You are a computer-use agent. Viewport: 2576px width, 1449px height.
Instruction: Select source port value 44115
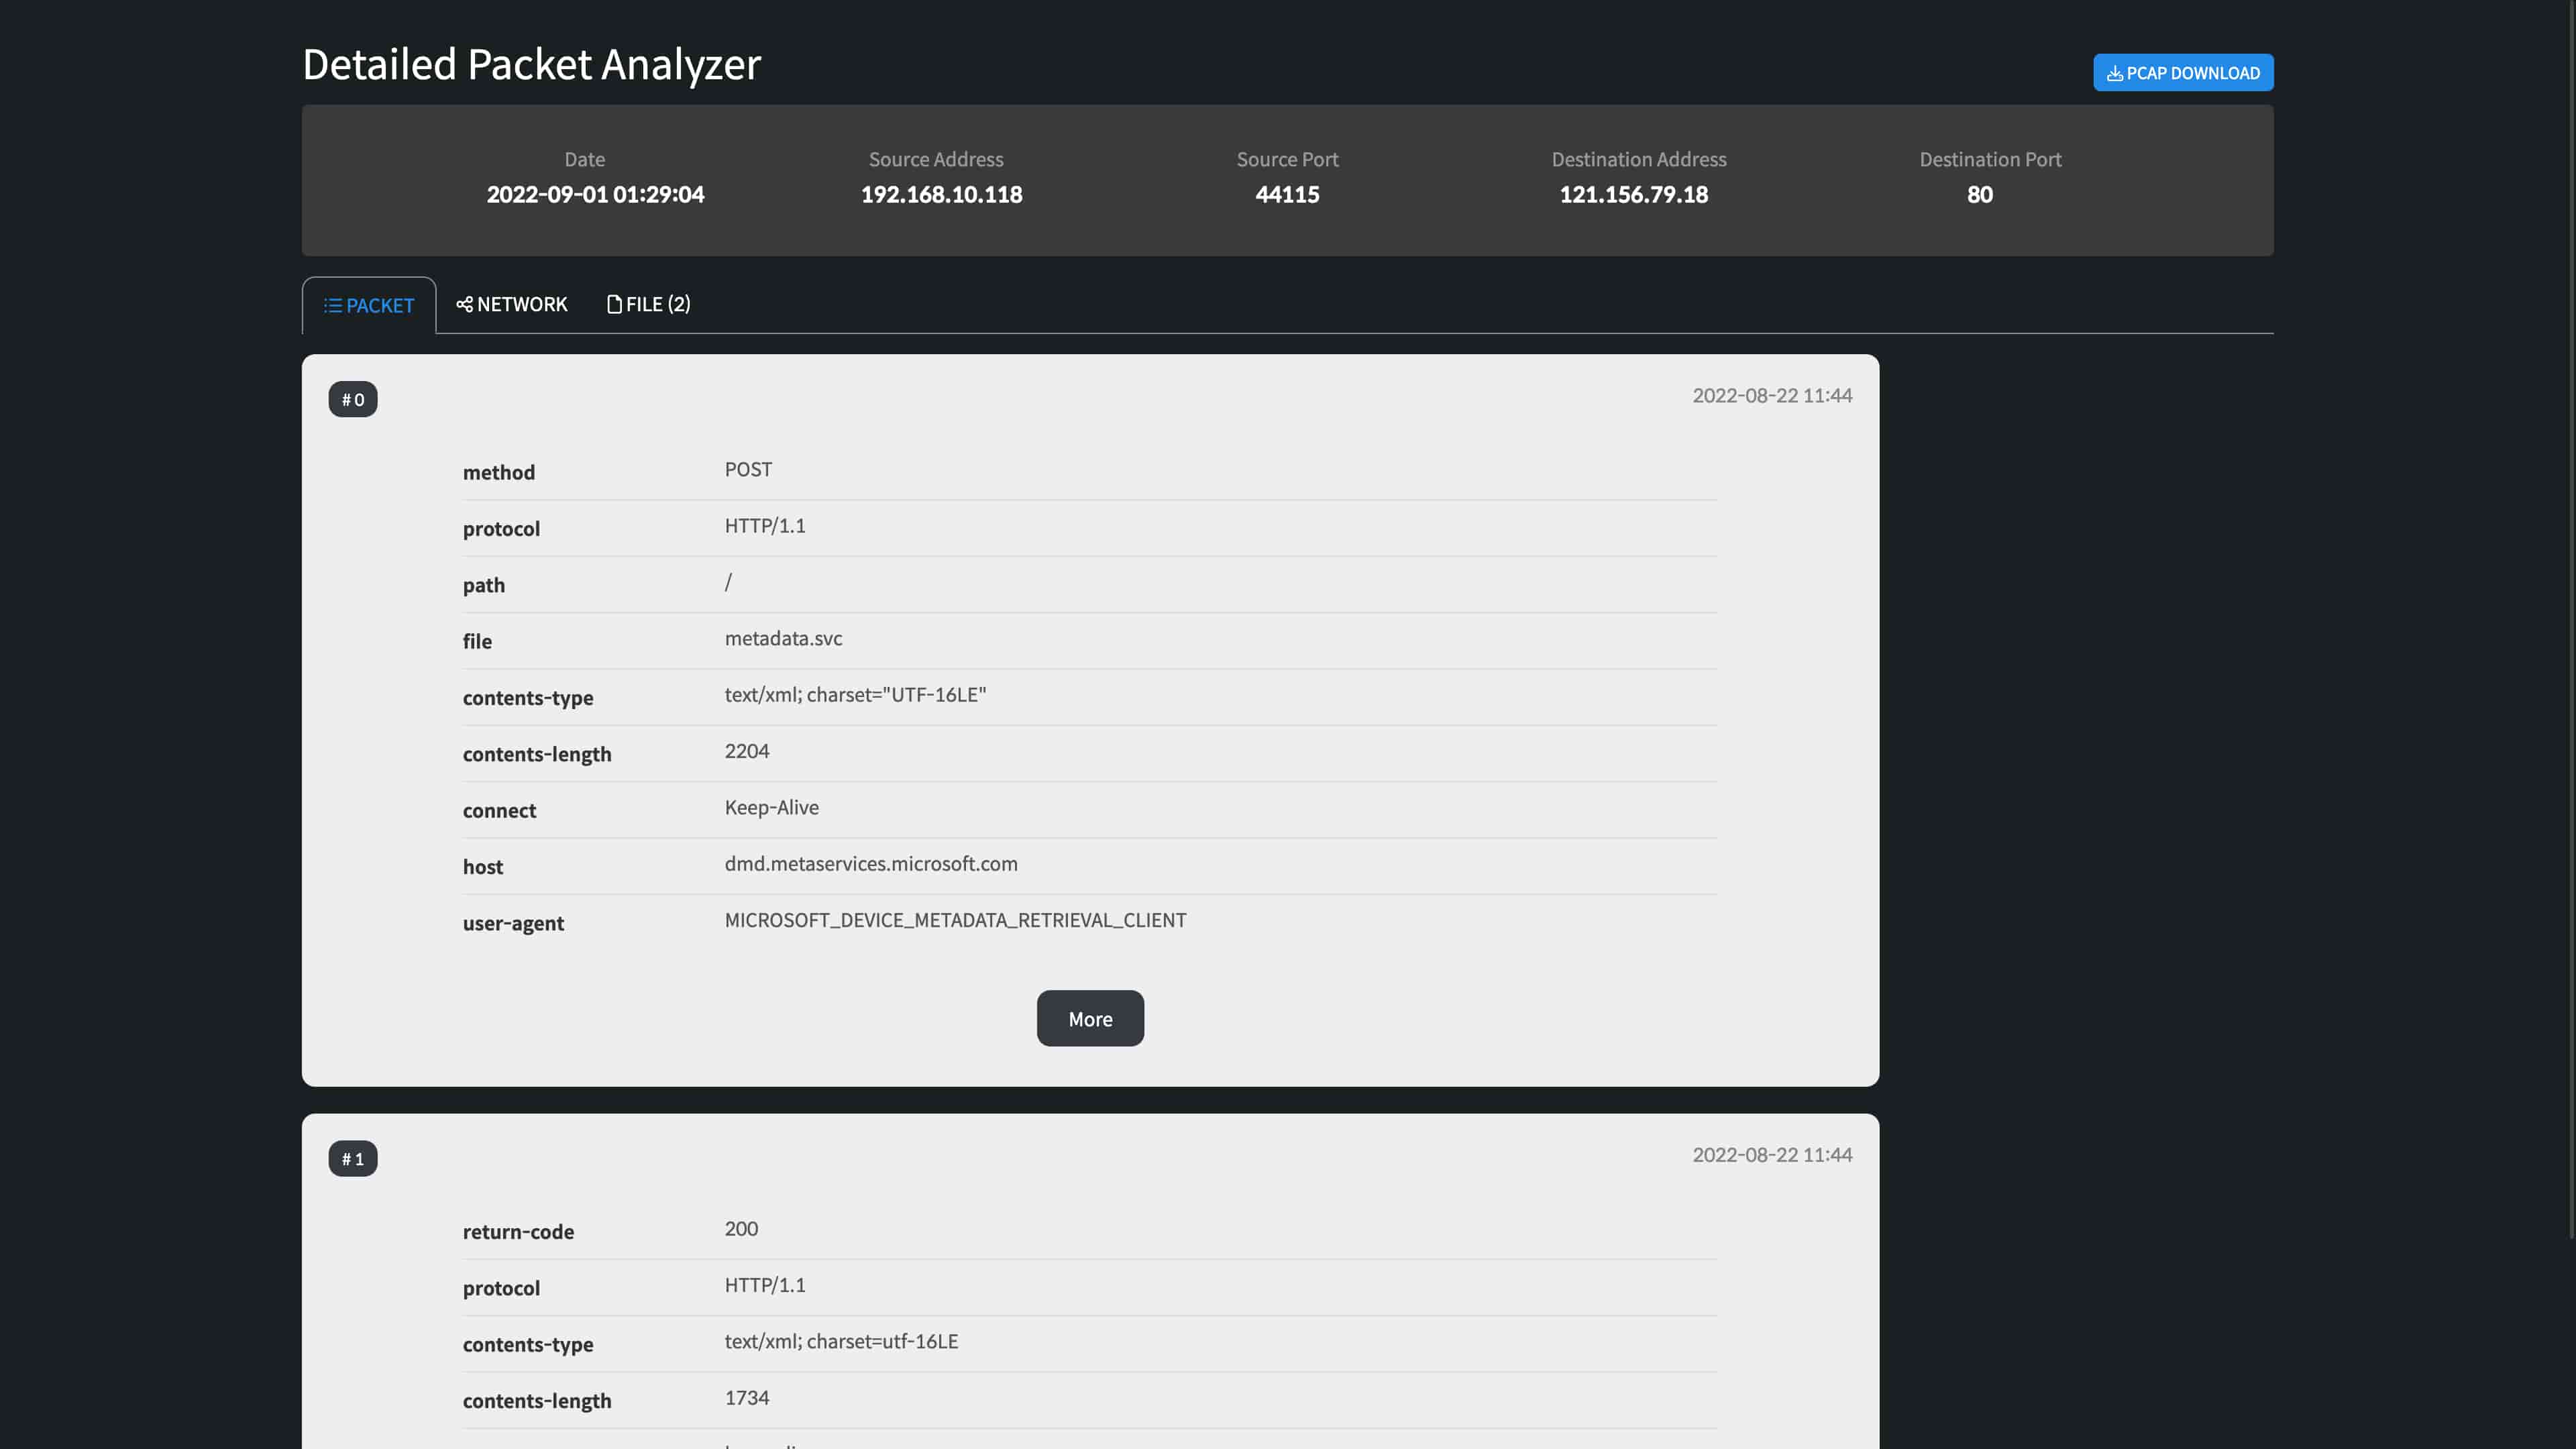click(1287, 194)
